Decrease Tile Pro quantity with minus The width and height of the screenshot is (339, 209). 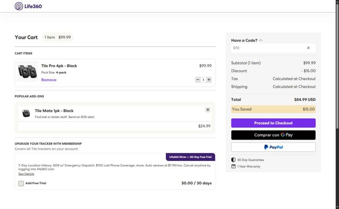coord(198,80)
